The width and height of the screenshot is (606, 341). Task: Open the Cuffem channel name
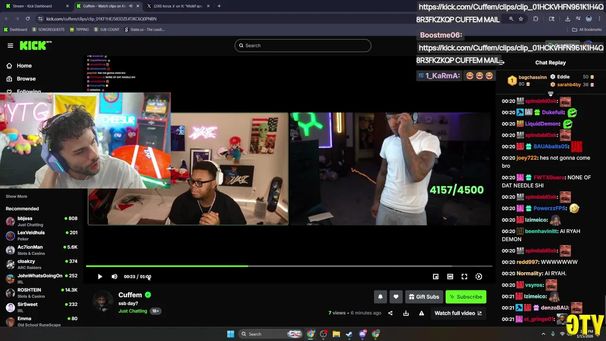[130, 295]
